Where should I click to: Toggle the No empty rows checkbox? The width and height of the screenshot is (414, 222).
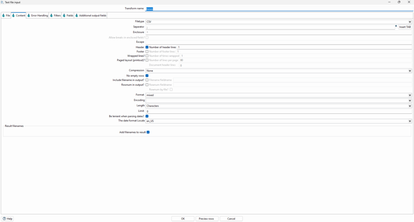(147, 75)
